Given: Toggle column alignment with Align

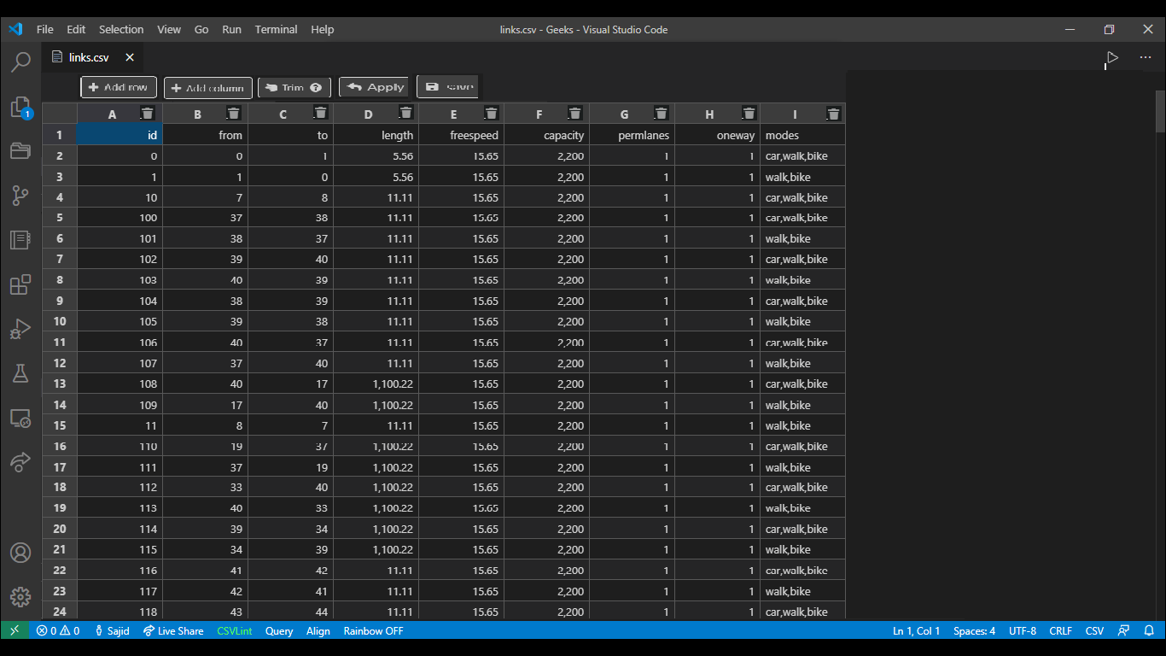Looking at the screenshot, I should coord(318,630).
